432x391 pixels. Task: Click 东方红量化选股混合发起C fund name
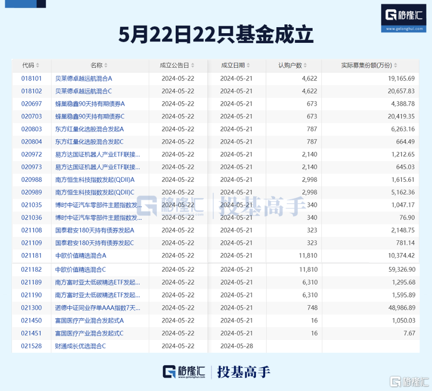[89, 142]
